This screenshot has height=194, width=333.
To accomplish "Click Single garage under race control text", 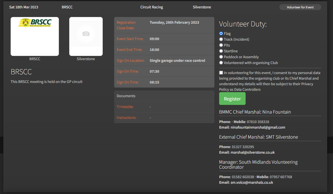I will [x=177, y=61].
